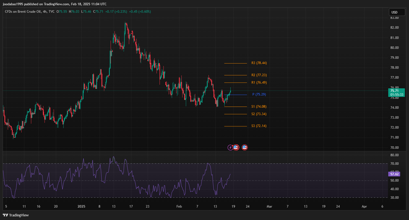Click the Feb label on time axis
This screenshot has width=409, height=220.
[179, 206]
